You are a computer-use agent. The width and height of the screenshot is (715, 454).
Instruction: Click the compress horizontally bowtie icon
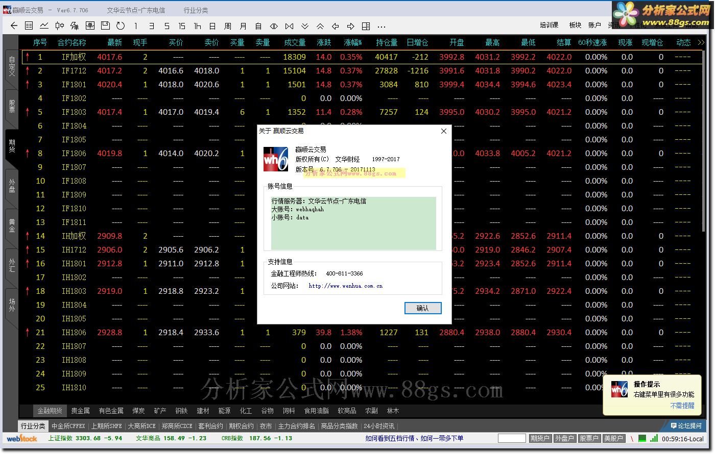click(x=289, y=26)
